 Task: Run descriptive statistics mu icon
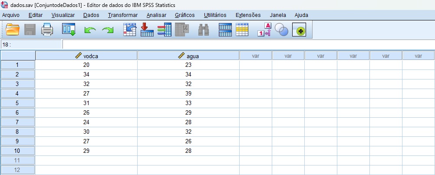(x=182, y=30)
